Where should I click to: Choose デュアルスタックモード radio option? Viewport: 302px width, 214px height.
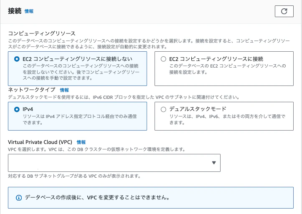pos(163,109)
